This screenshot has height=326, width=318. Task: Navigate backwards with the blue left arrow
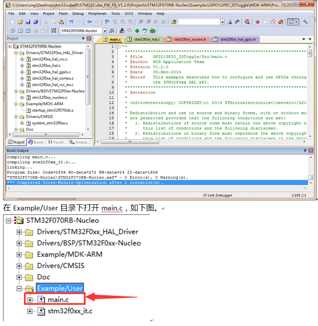click(x=90, y=22)
